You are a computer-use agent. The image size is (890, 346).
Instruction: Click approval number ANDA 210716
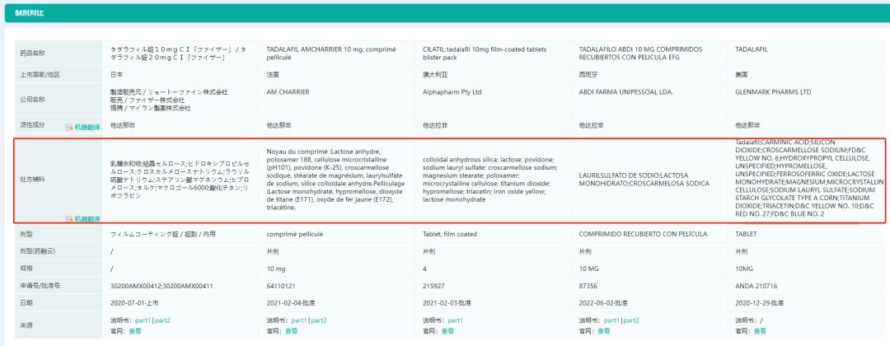pos(756,287)
